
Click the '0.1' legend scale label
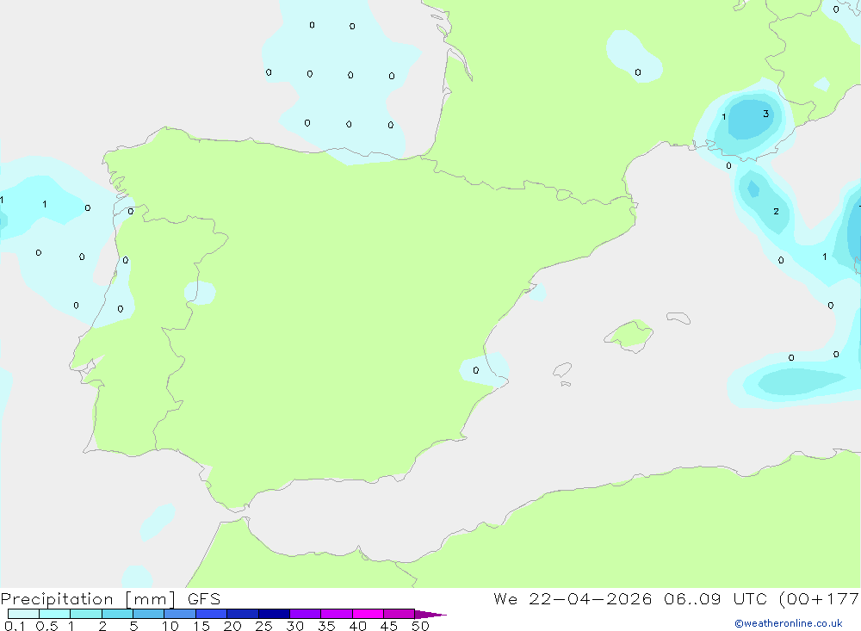(x=15, y=626)
